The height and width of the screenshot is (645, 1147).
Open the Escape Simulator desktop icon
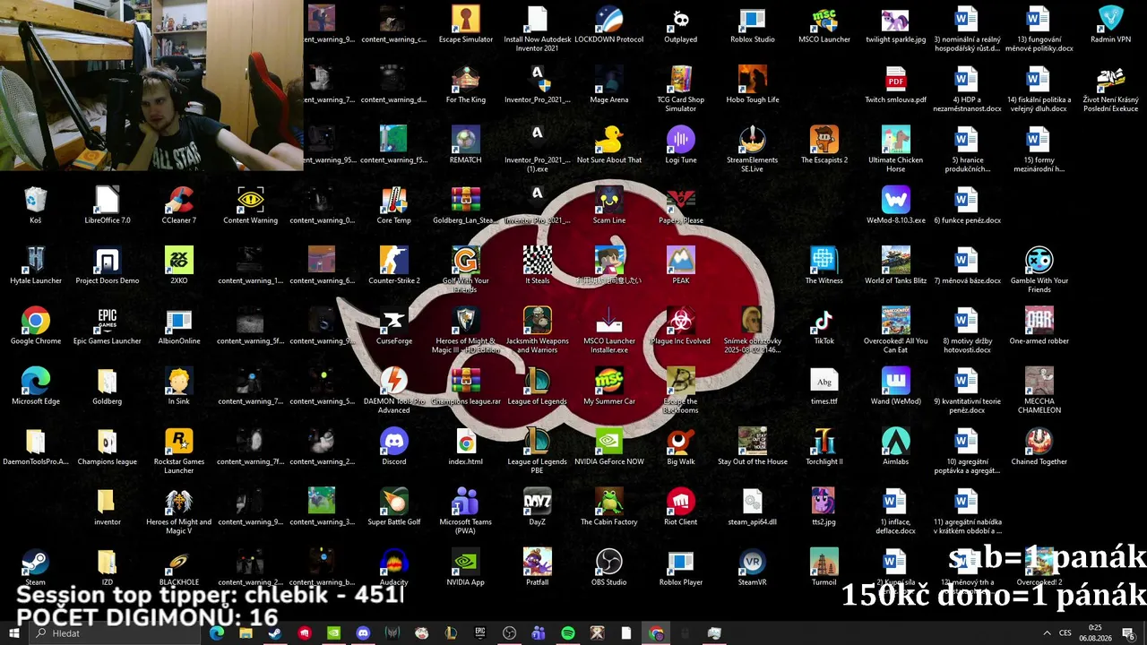(465, 25)
